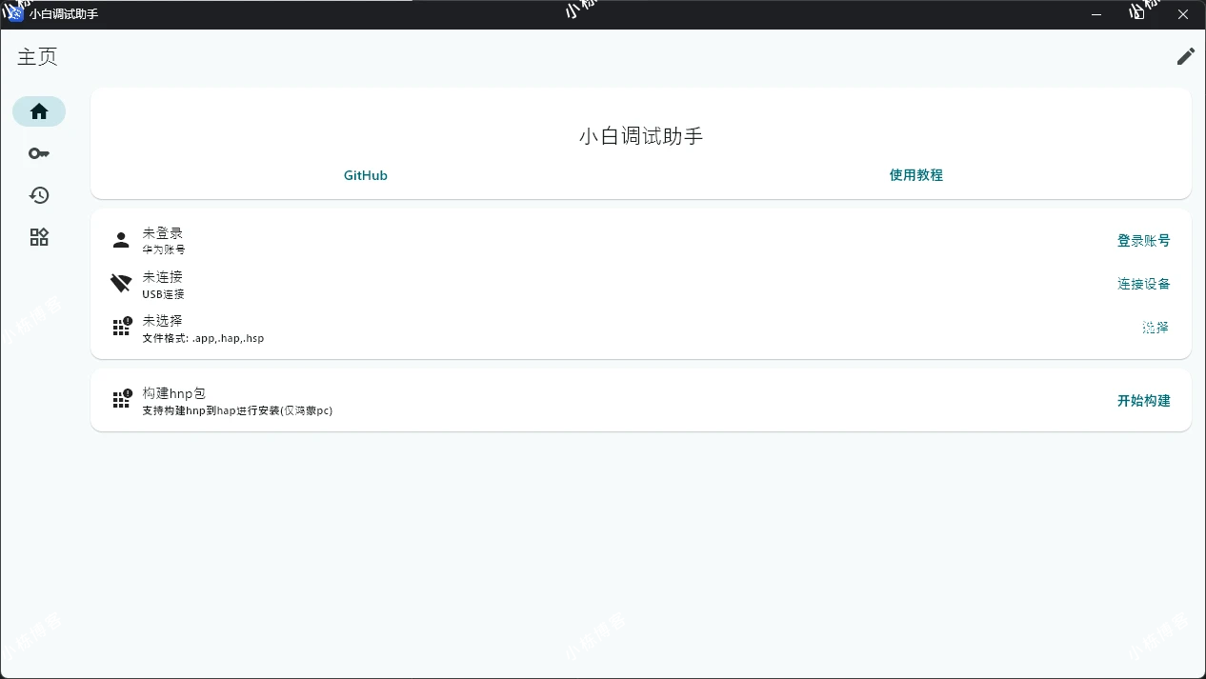Click the pencil edit icon top right
Image resolution: width=1206 pixels, height=679 pixels.
(x=1185, y=56)
